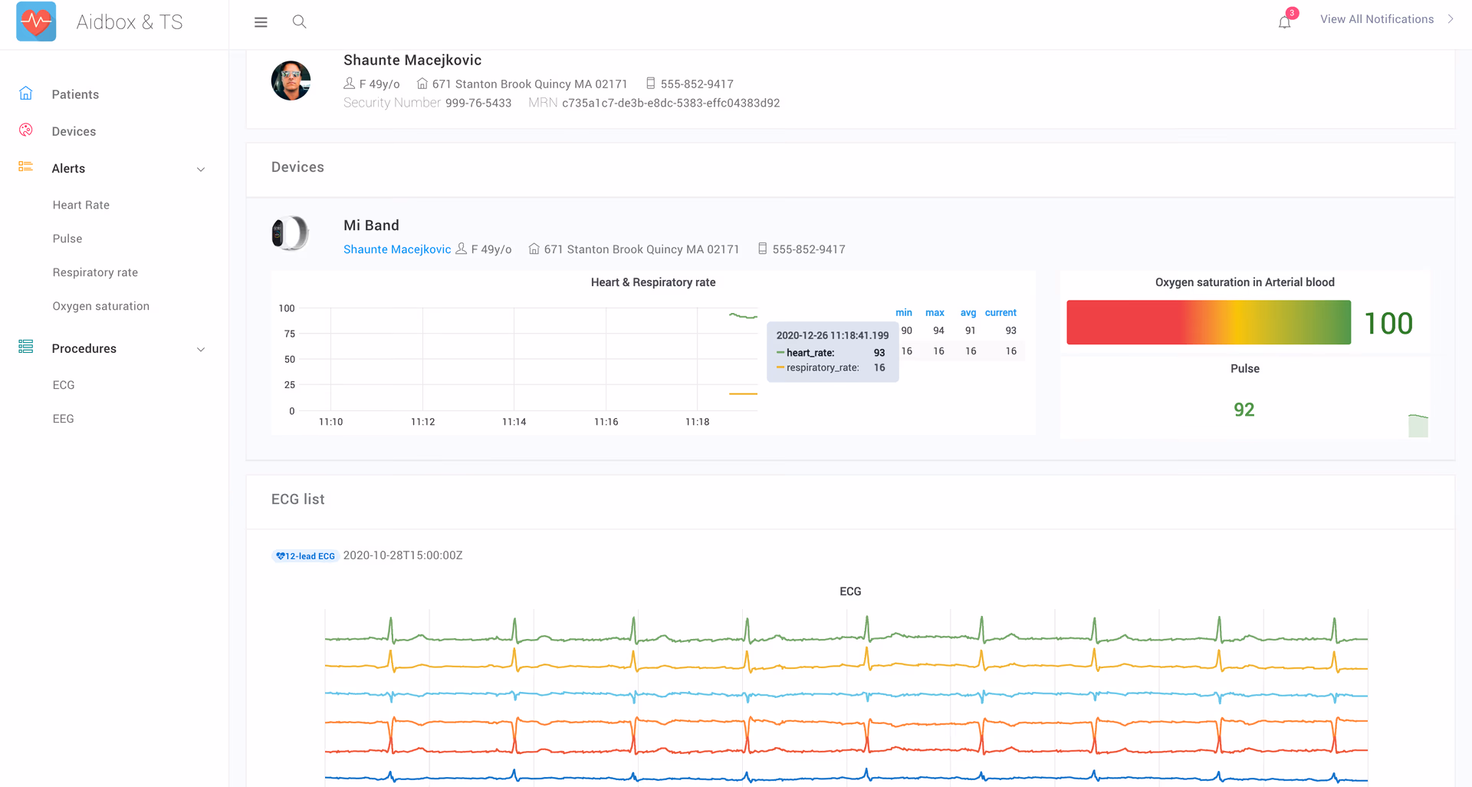Screen dimensions: 1472x787
Task: Open the search magnifier icon
Action: point(299,21)
